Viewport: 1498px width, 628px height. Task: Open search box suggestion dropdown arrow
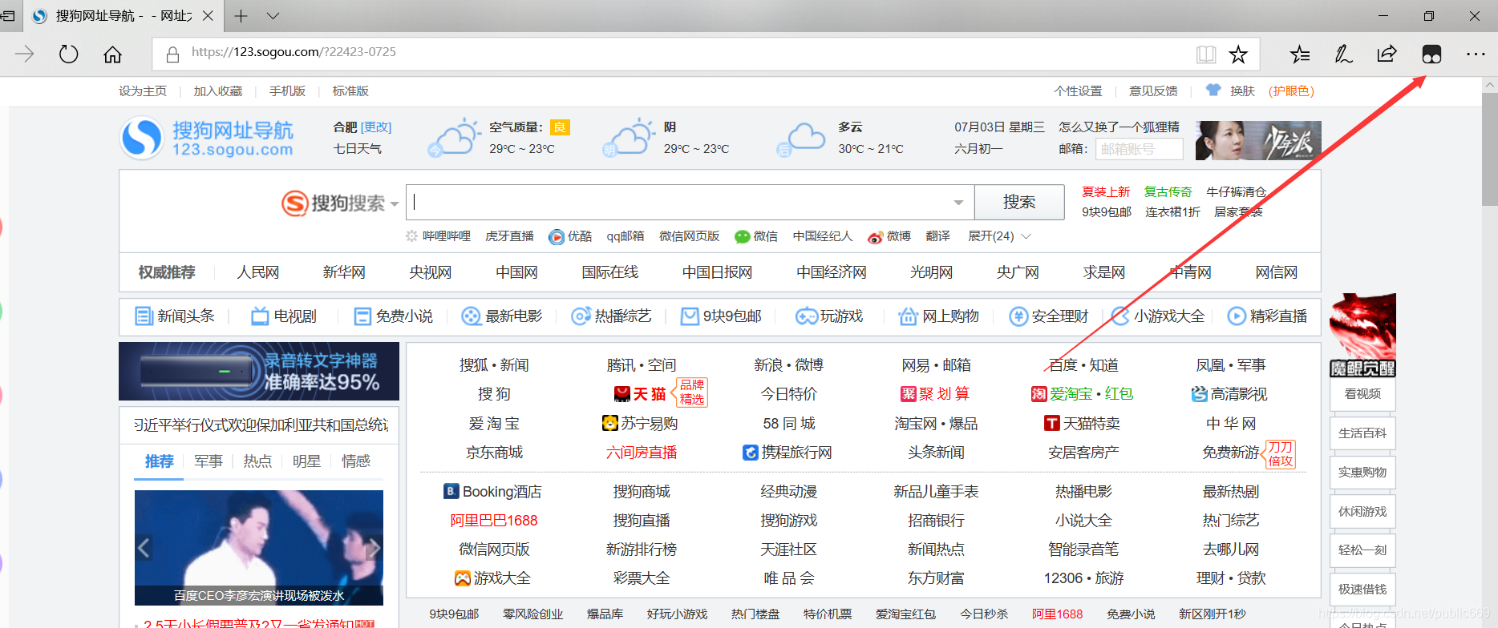pos(958,203)
